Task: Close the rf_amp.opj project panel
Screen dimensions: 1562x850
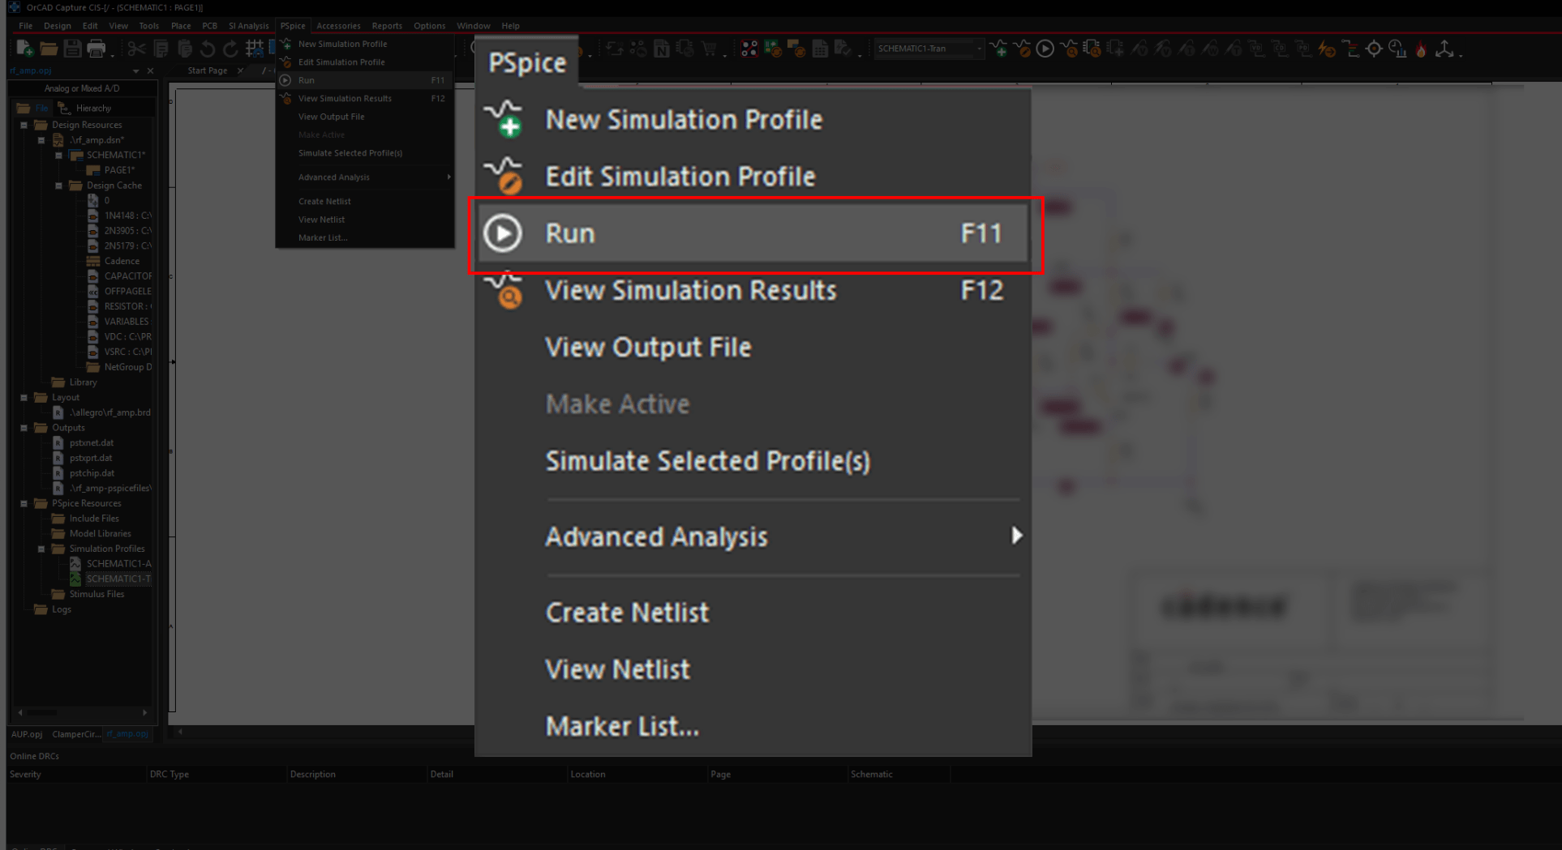Action: 150,71
